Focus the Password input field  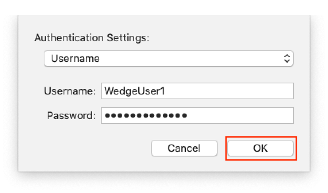(197, 116)
